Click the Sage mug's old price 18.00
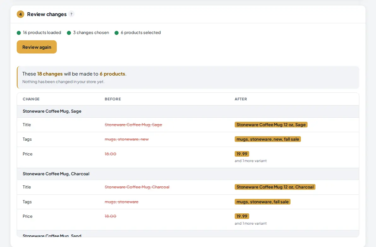Screen dimensions: 376x247 pos(110,154)
